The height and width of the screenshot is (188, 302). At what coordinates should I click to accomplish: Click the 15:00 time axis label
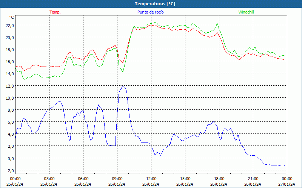pos(185,179)
